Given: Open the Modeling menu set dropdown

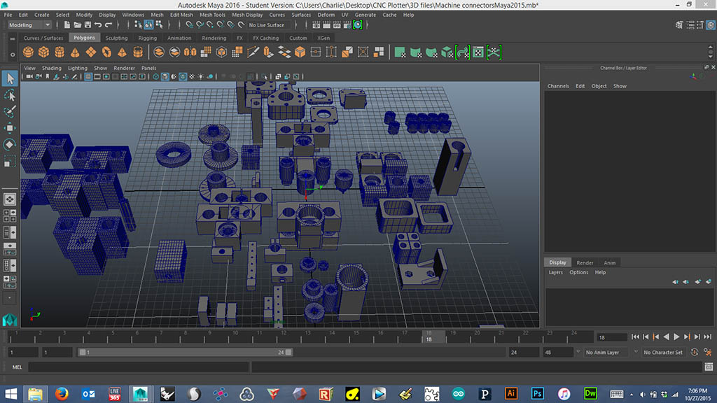Looking at the screenshot, I should [x=29, y=25].
